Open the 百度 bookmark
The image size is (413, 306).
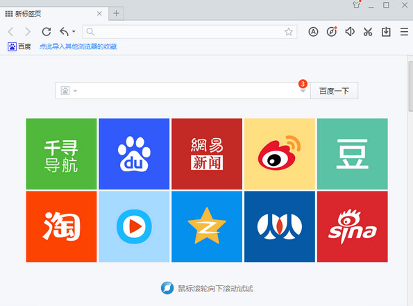(19, 46)
